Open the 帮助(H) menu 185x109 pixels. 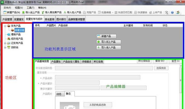42,8
